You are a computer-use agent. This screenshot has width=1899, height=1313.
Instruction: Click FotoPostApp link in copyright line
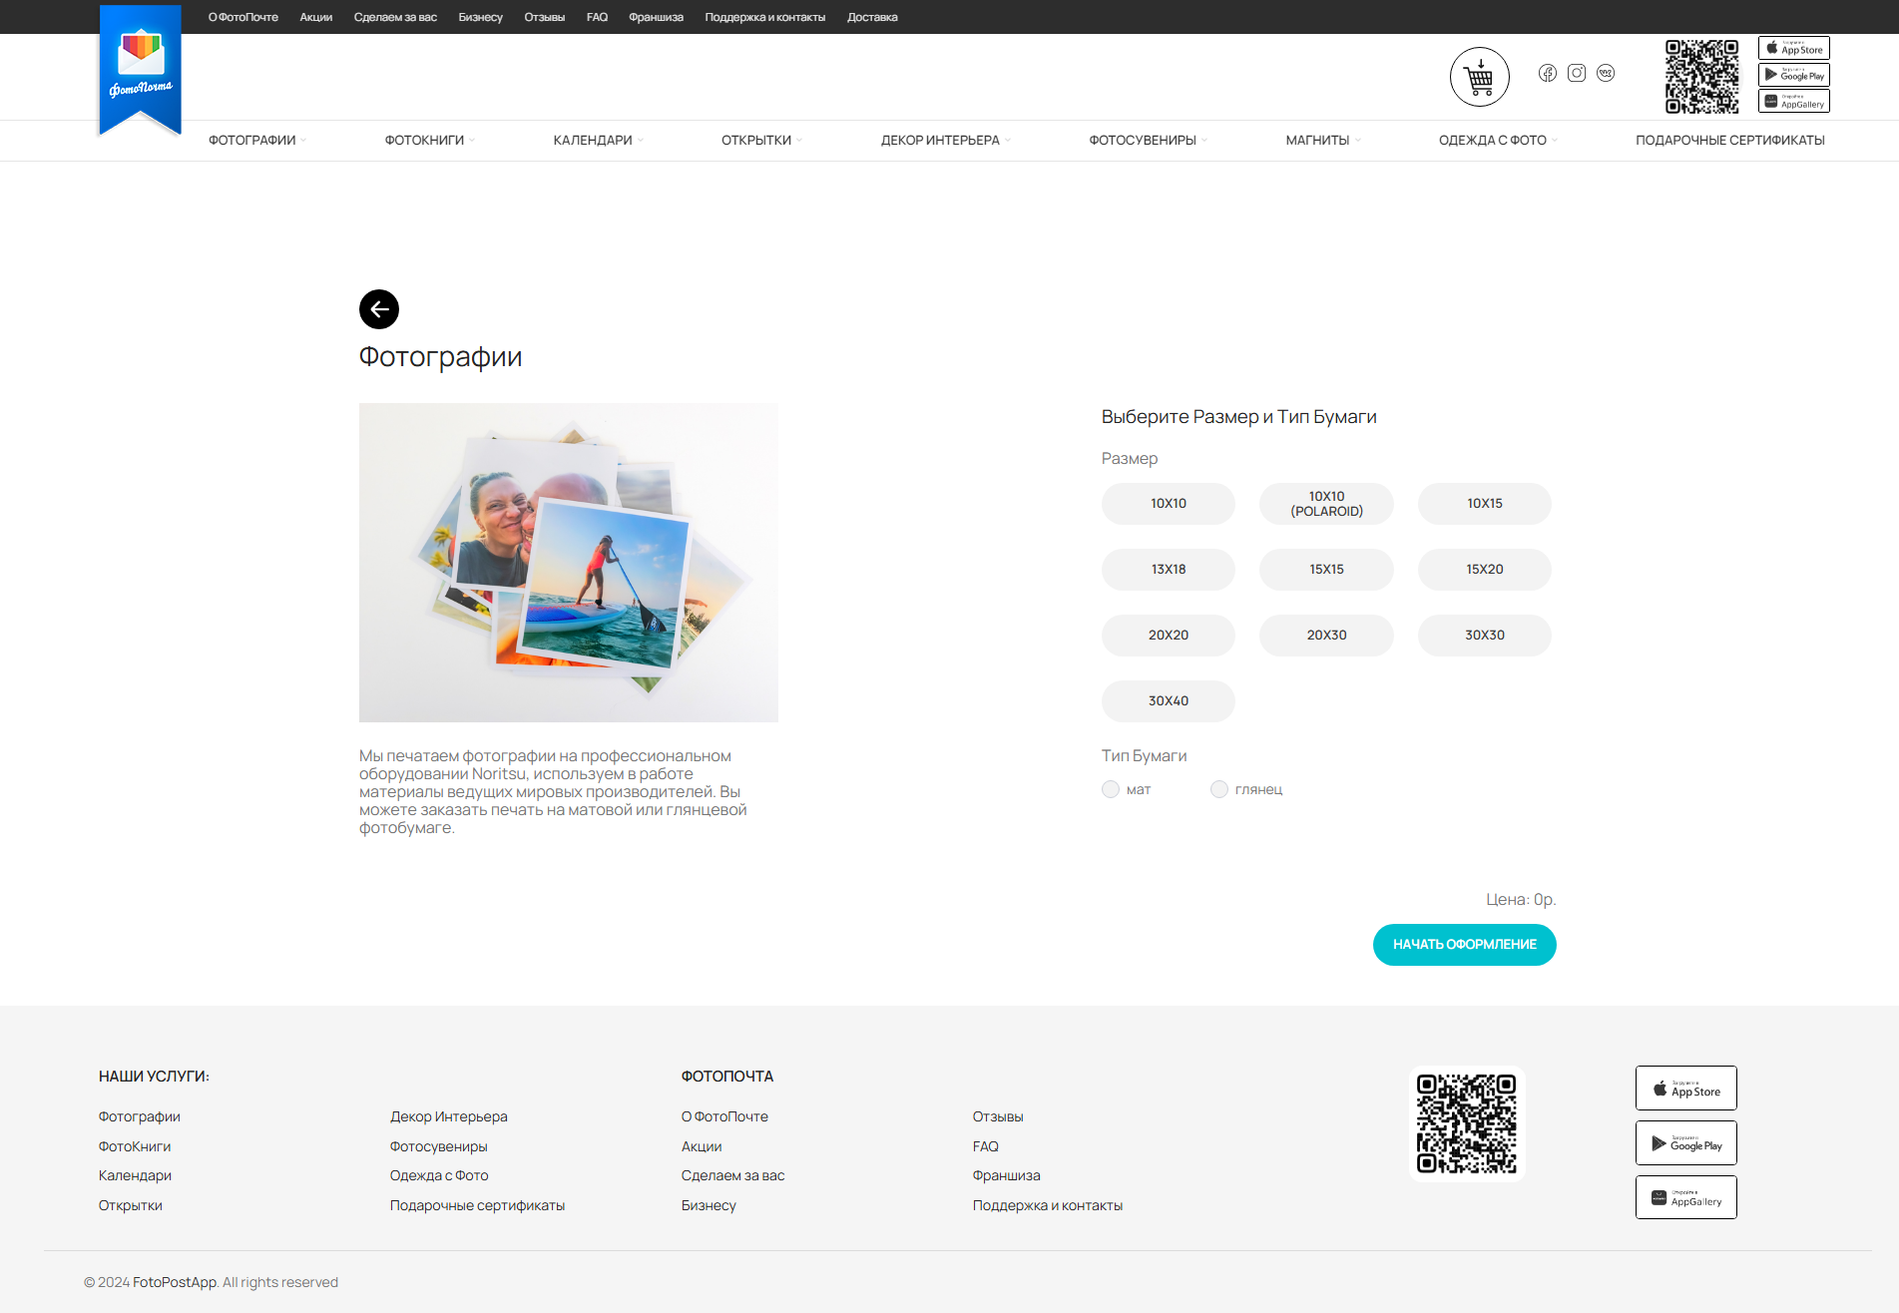tap(175, 1282)
